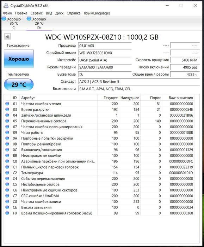Click the Хорошо health status button
204x247 pixels.
pos(19,59)
